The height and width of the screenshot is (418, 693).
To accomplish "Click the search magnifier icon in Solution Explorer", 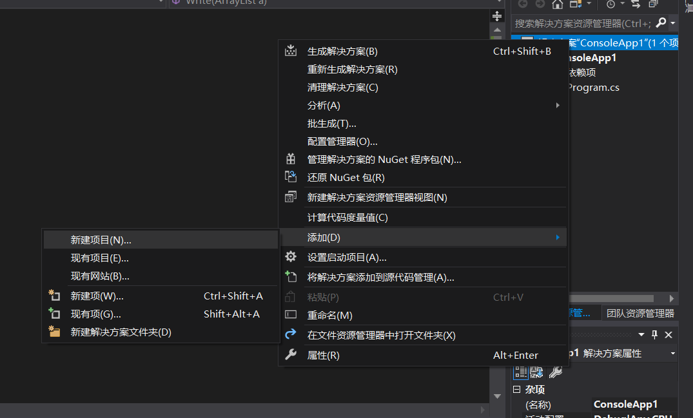I will pyautogui.click(x=661, y=23).
